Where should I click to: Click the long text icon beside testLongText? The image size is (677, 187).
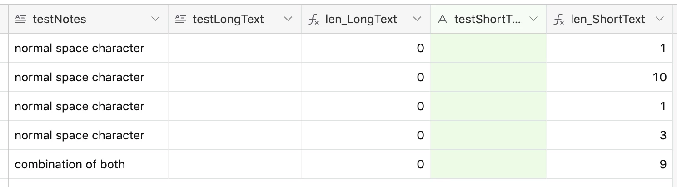click(x=180, y=19)
